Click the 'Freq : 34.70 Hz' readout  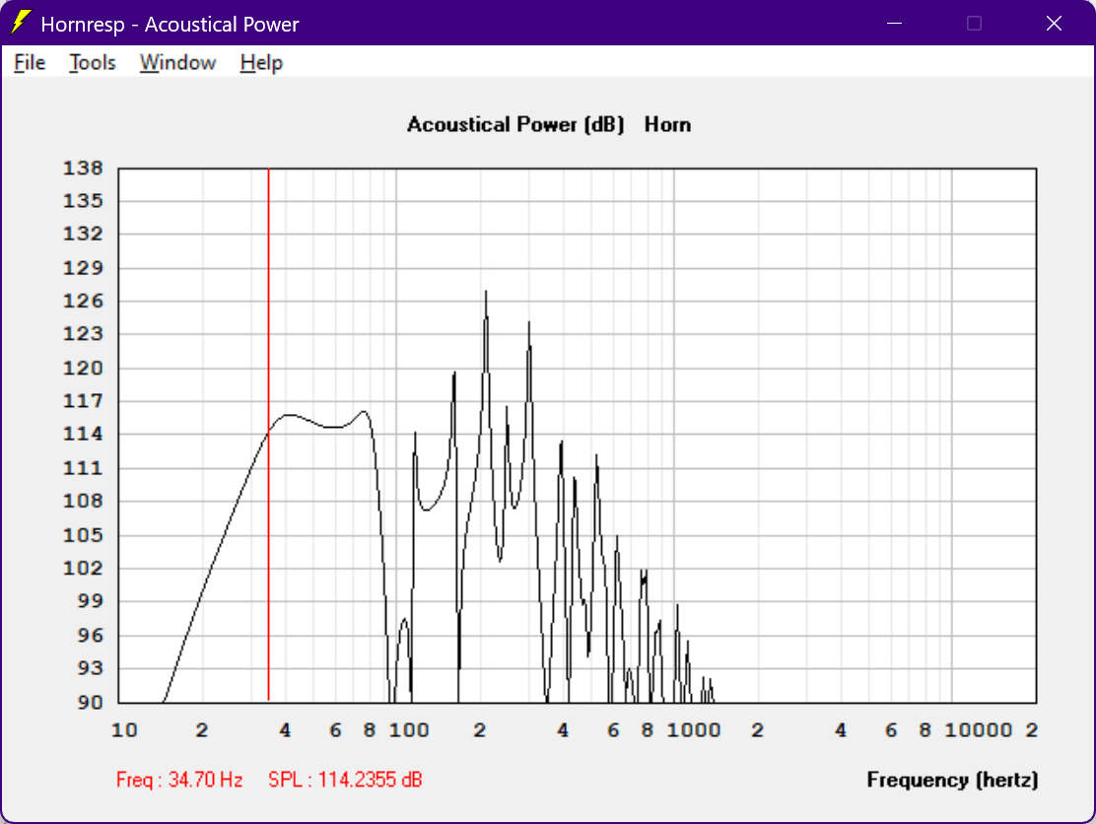[x=179, y=780]
